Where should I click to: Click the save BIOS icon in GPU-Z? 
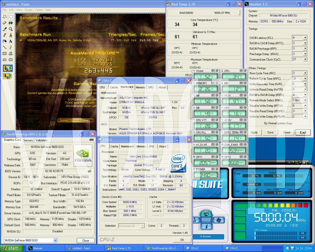pyautogui.click(x=90, y=171)
